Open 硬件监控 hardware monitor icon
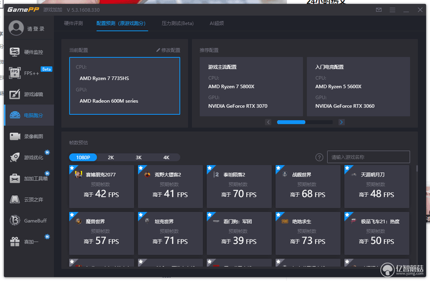This screenshot has width=430, height=281. pyautogui.click(x=15, y=51)
